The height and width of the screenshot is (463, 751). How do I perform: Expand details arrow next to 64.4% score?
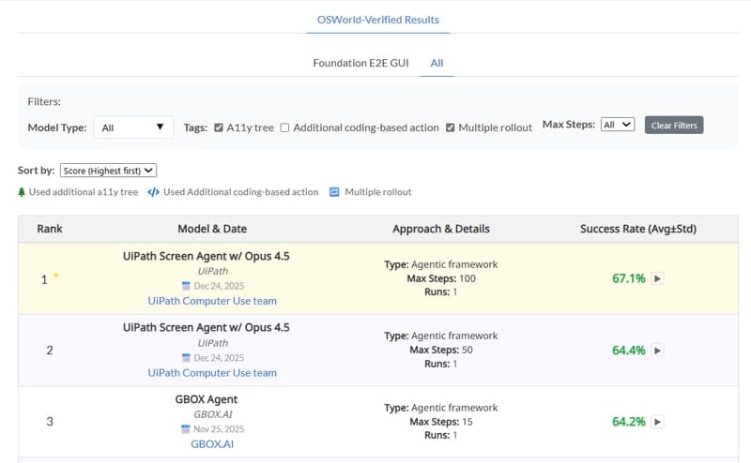657,351
